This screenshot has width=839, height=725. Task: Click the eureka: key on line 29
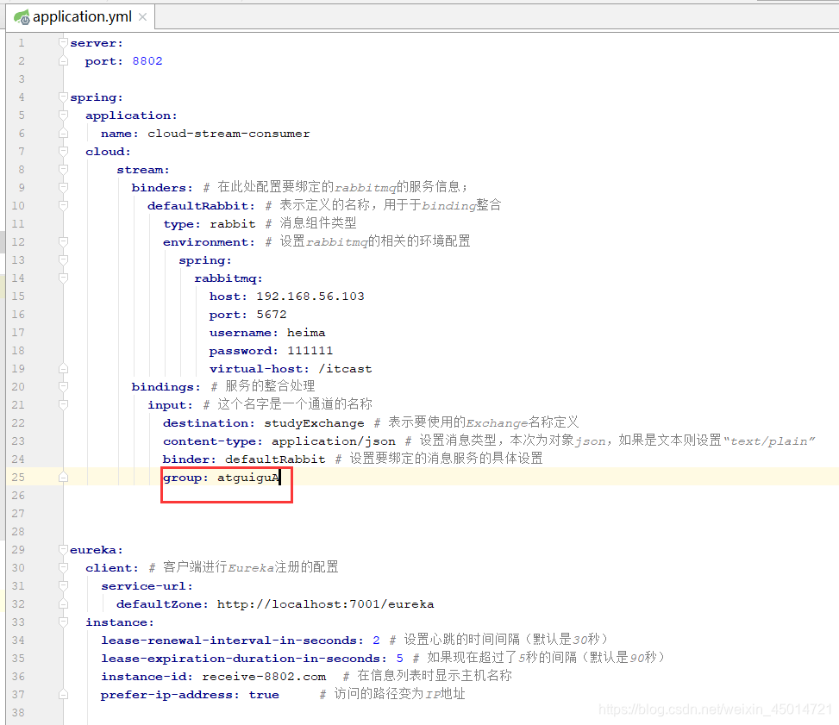click(97, 549)
